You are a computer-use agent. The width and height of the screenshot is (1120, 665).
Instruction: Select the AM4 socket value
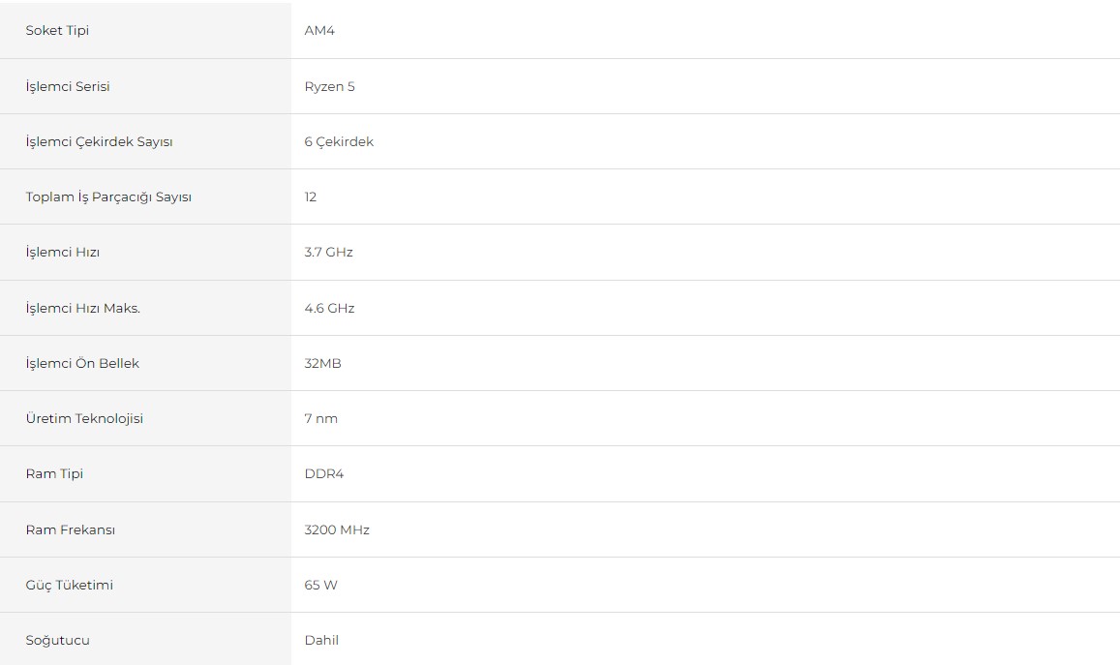319,31
